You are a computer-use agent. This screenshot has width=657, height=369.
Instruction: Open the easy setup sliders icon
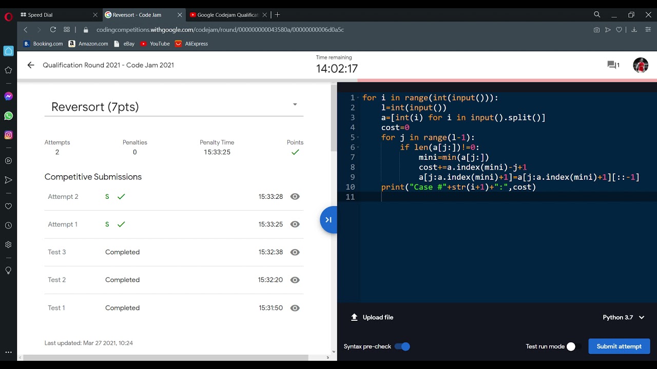[x=648, y=30]
